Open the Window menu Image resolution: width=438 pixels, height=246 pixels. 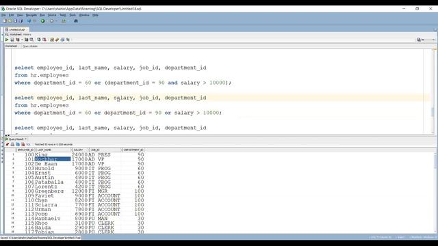coord(84,15)
